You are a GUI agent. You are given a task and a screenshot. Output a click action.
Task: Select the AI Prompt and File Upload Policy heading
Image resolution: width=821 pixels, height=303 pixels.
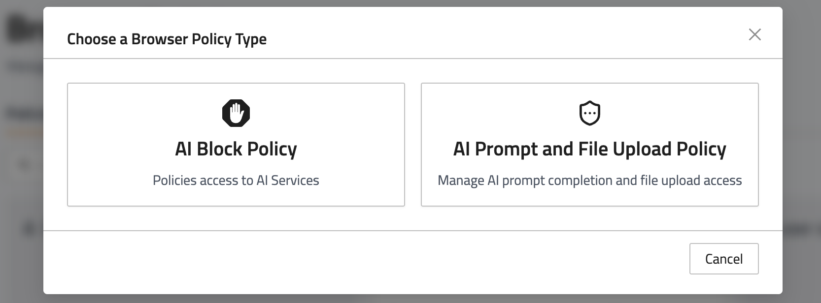(x=589, y=149)
